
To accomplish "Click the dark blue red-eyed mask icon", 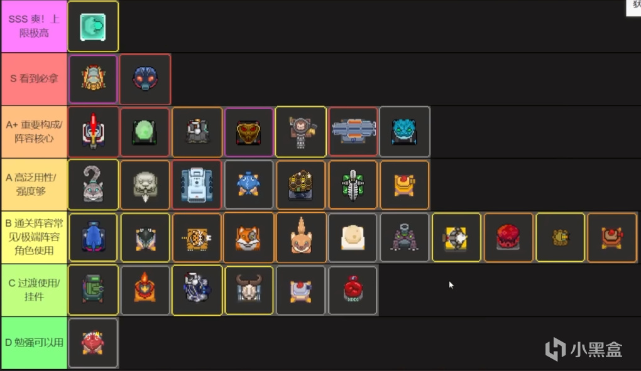I will click(145, 78).
